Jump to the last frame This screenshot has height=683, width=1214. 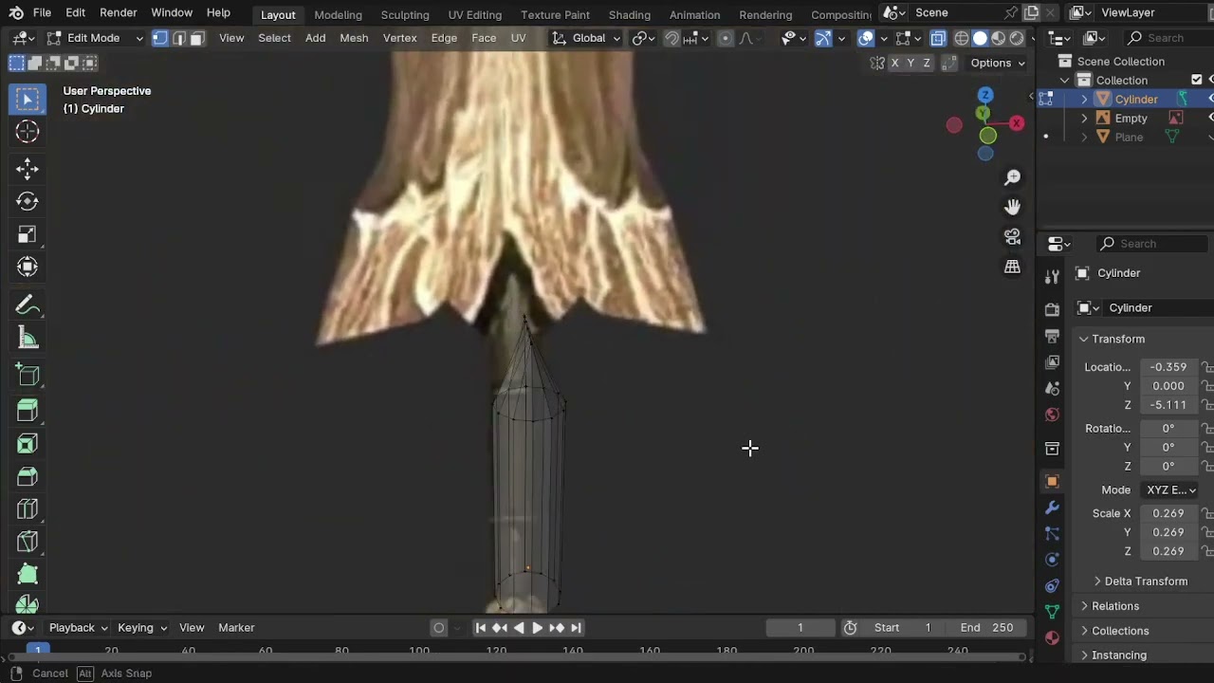[x=576, y=628]
